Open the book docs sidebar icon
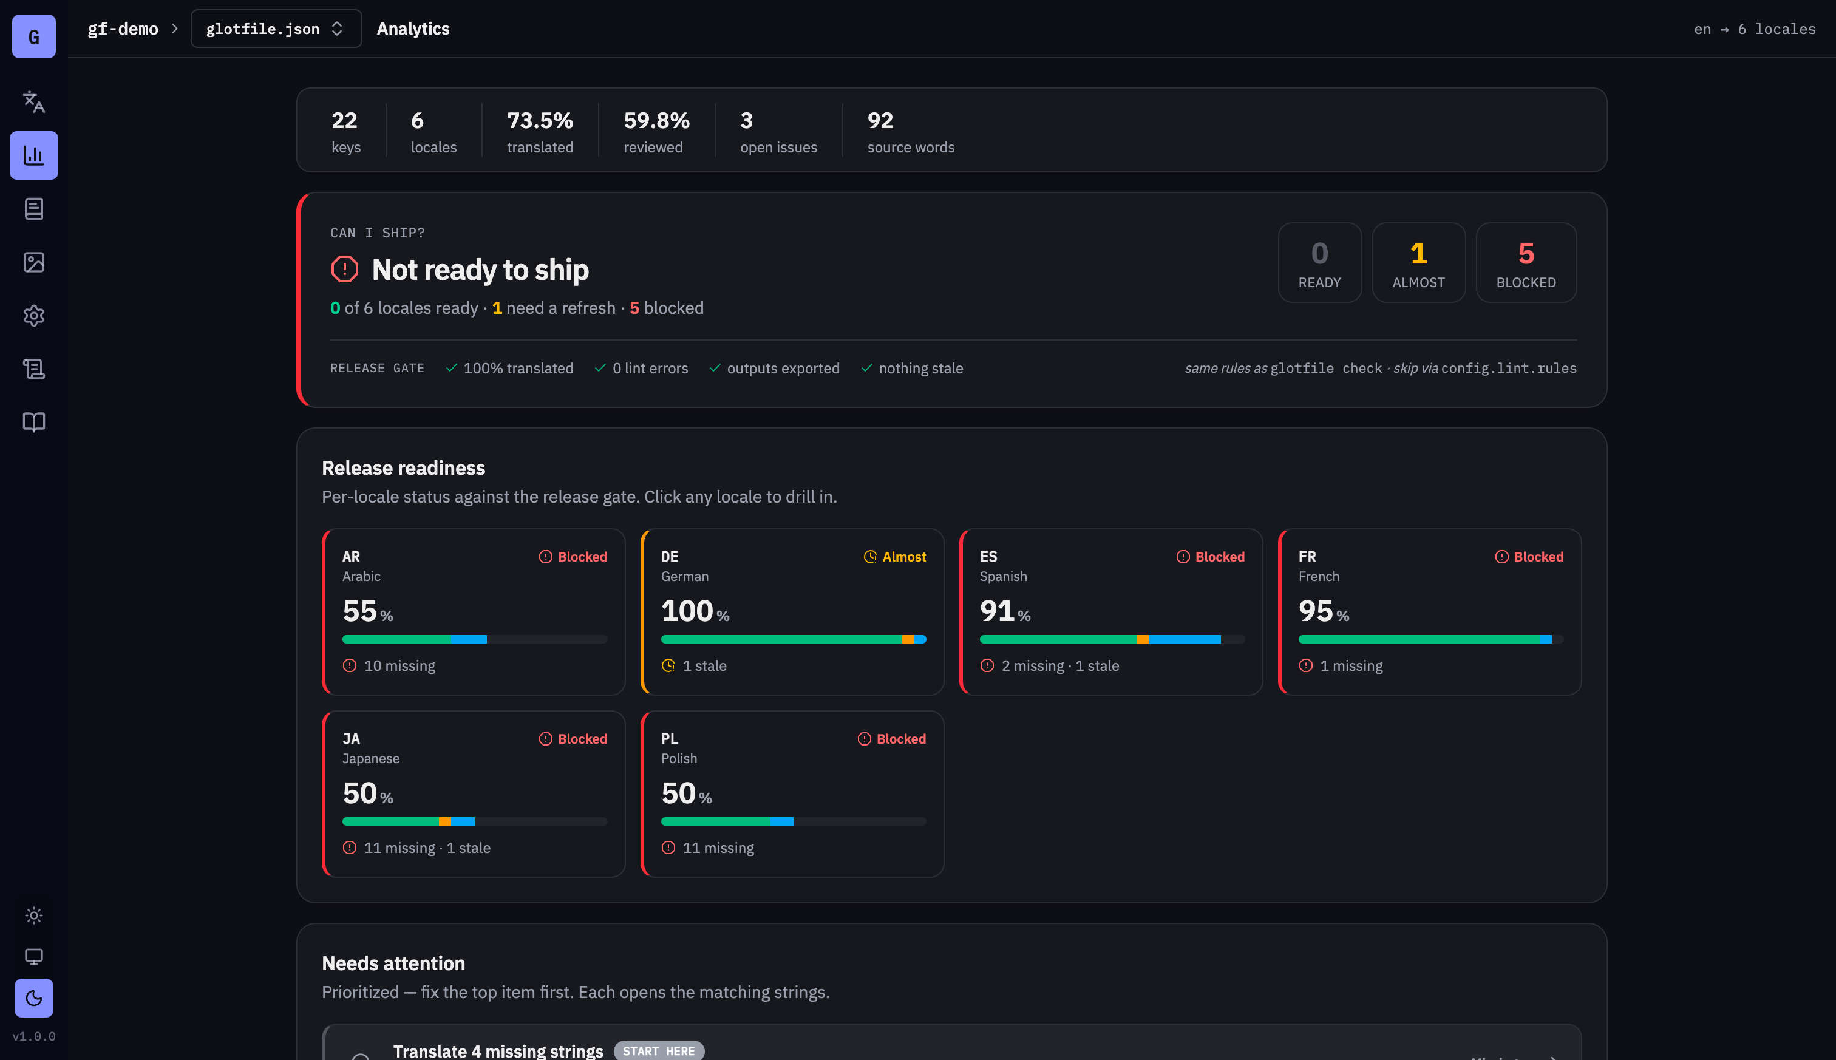The width and height of the screenshot is (1836, 1060). pos(33,423)
